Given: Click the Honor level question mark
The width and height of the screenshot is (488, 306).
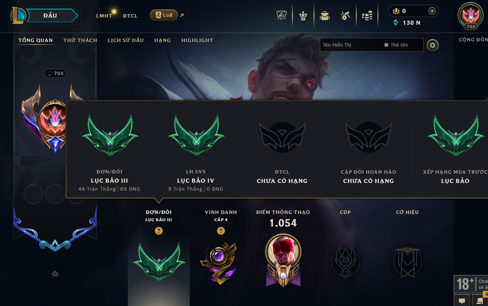Looking at the screenshot, I should pos(221,231).
